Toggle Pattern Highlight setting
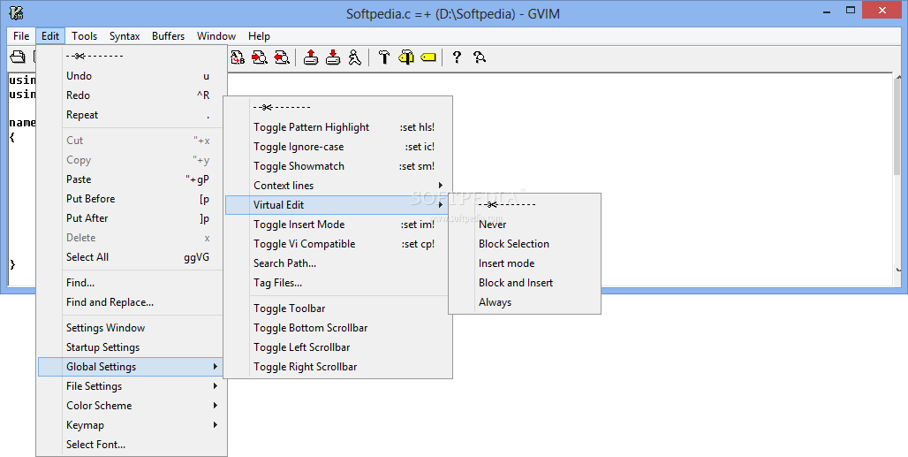 pyautogui.click(x=337, y=127)
